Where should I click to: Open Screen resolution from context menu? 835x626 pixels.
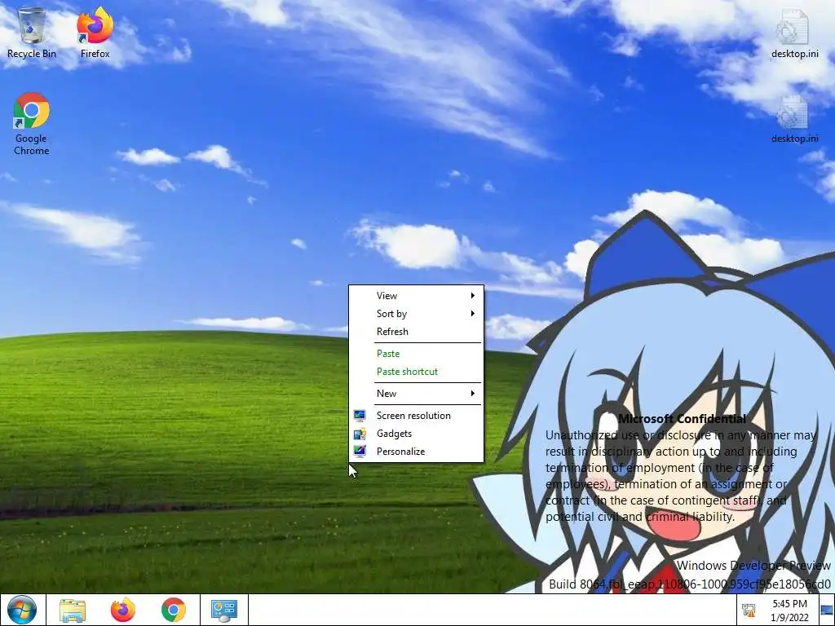pos(416,415)
